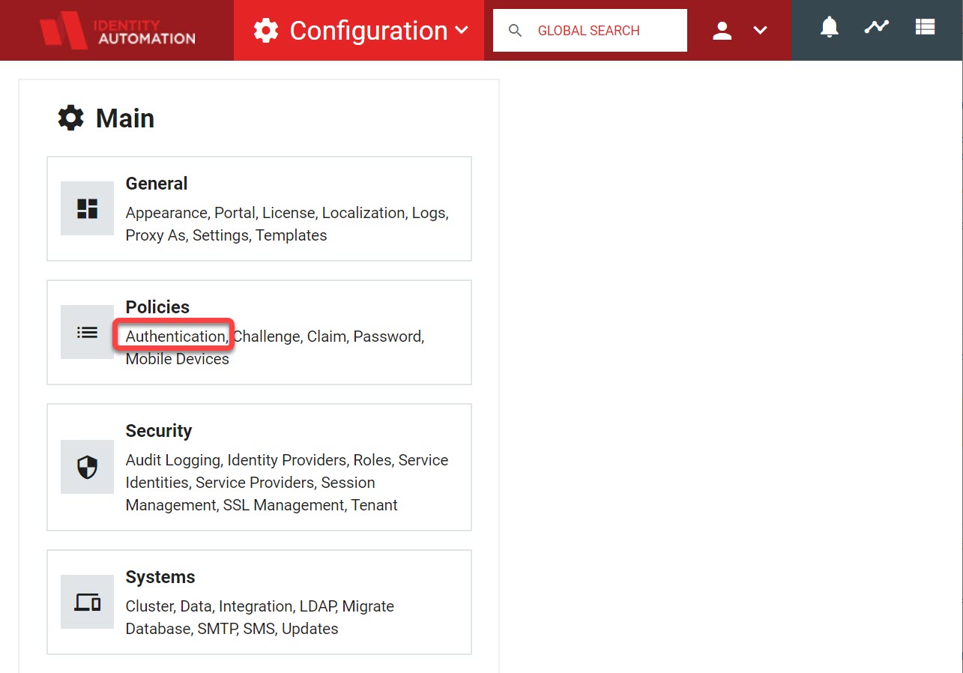Image resolution: width=963 pixels, height=673 pixels.
Task: Open Proxy As settings
Action: (x=155, y=235)
